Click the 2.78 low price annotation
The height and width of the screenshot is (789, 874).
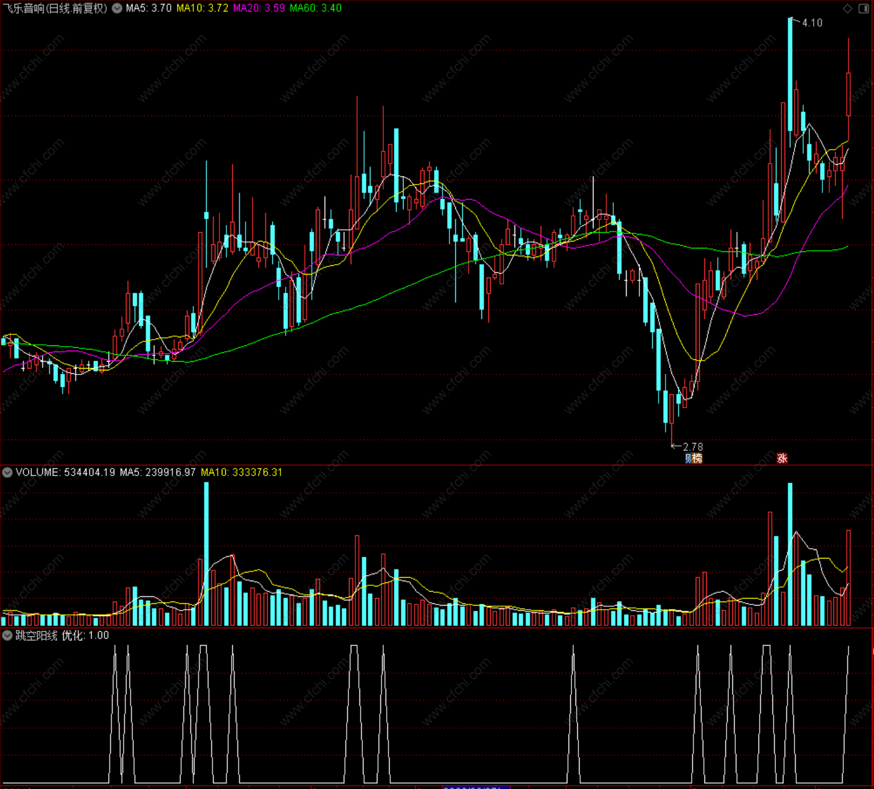coord(692,446)
